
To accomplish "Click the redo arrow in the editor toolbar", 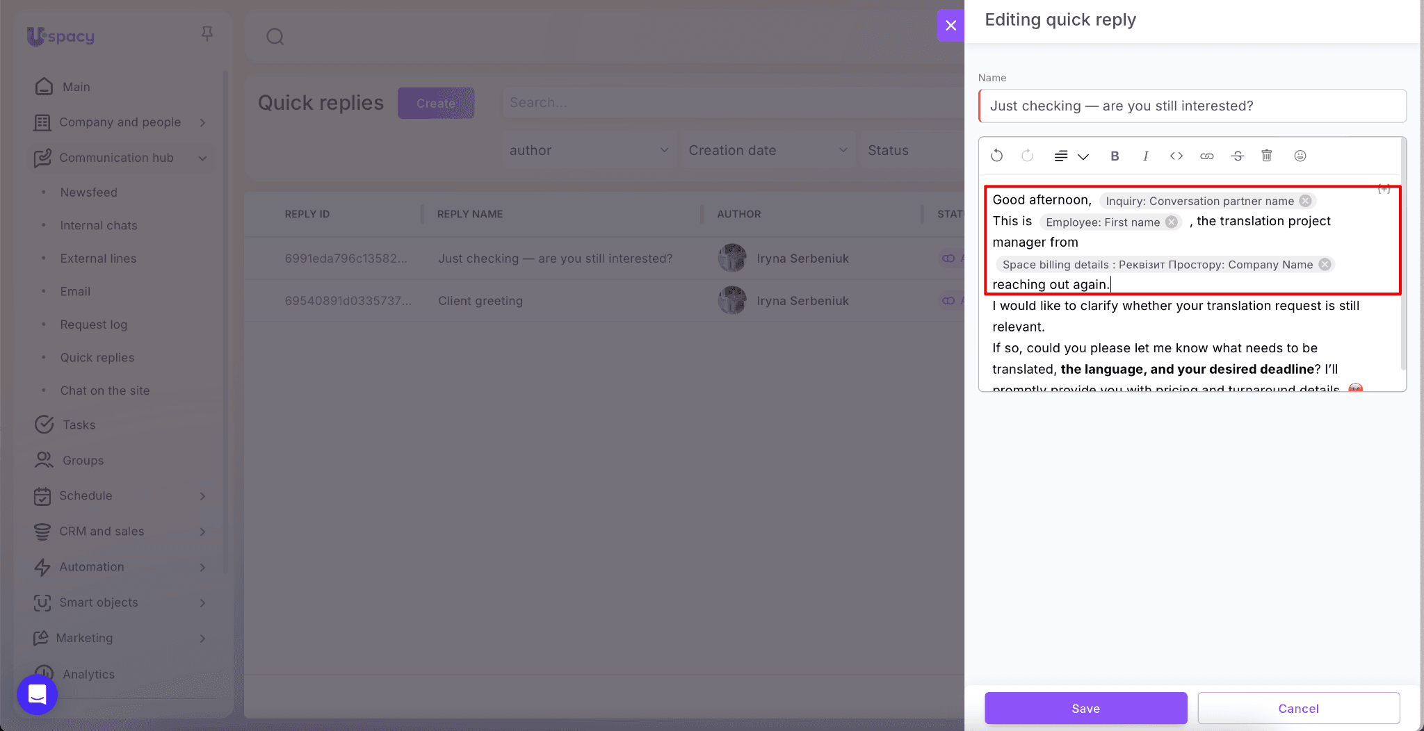I will tap(1027, 156).
